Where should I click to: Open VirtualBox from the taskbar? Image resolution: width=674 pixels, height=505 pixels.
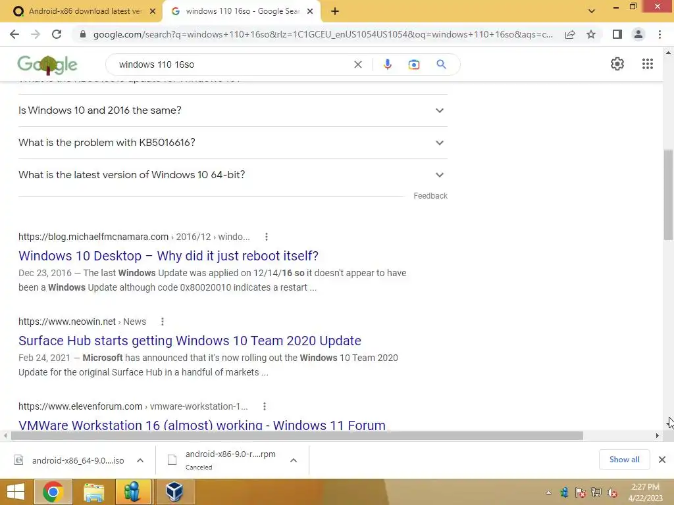[x=174, y=492]
